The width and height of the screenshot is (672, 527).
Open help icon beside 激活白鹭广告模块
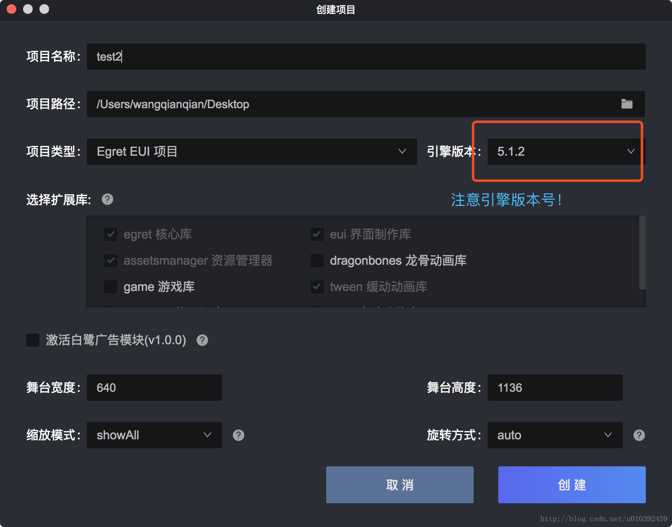pos(202,340)
